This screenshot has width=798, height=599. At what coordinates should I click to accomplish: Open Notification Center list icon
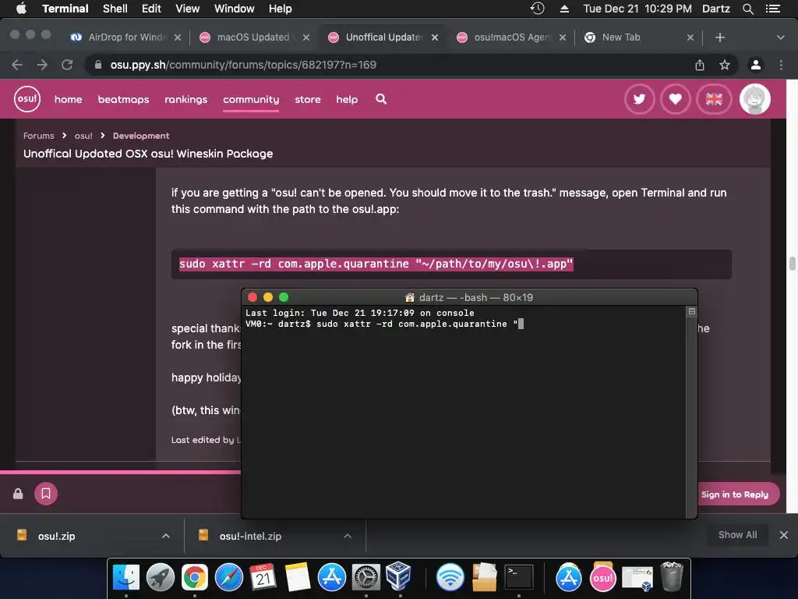click(773, 9)
